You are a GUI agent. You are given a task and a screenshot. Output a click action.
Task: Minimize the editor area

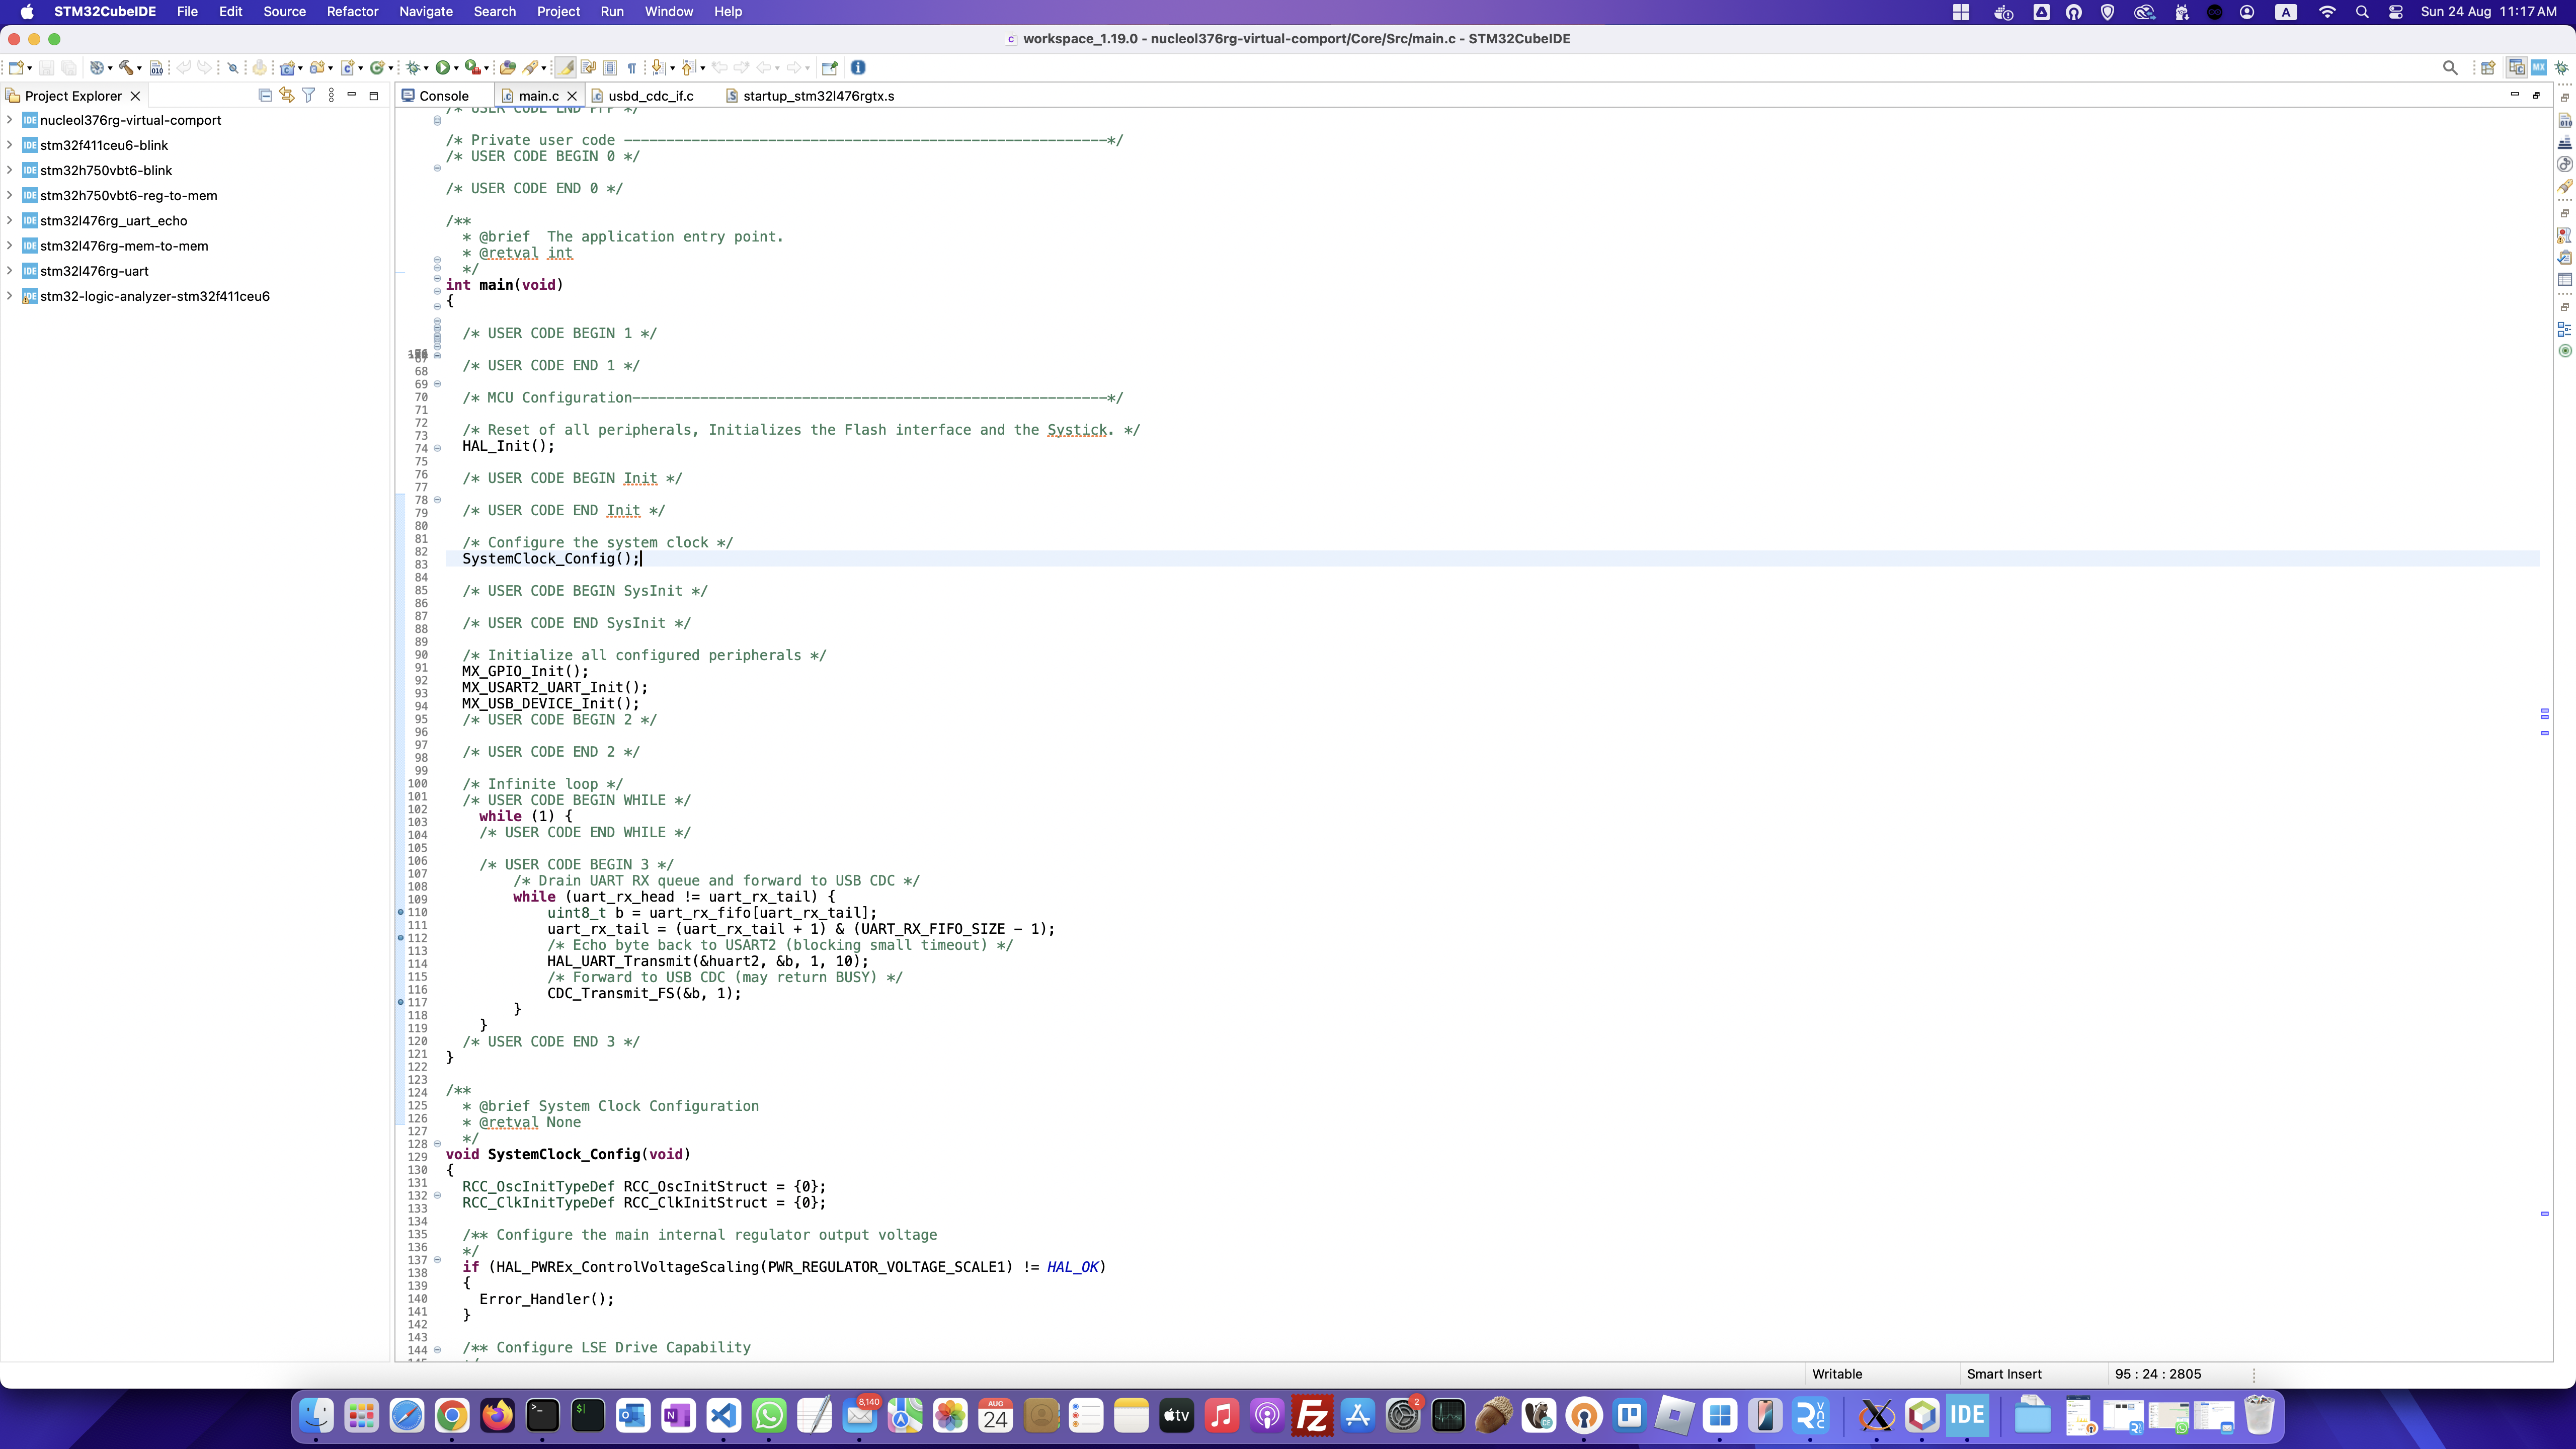[2514, 95]
